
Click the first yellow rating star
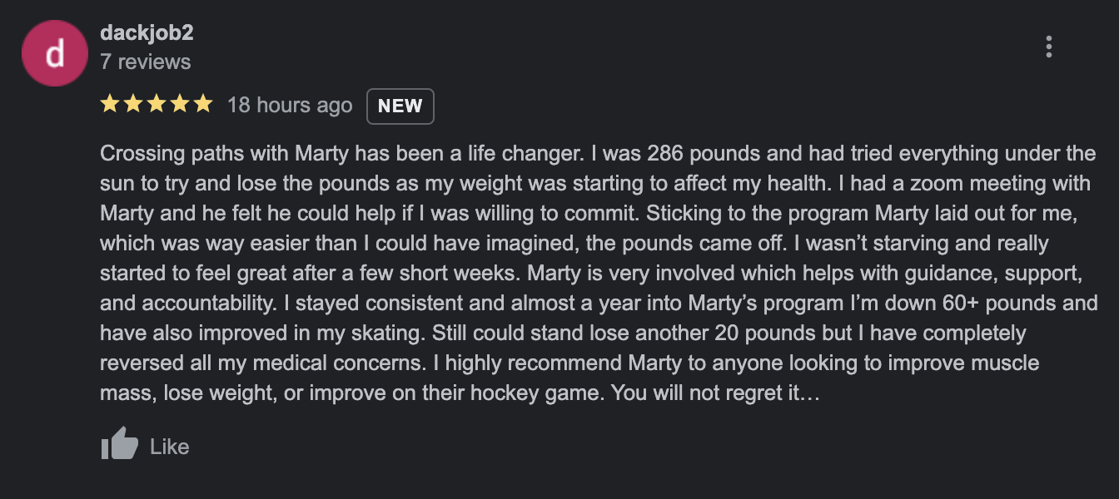click(109, 105)
